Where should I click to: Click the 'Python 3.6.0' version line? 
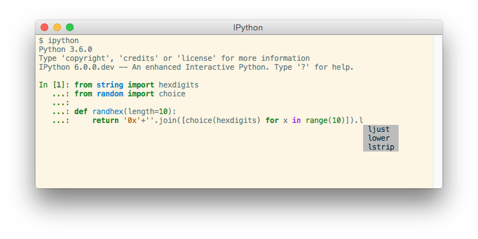tap(65, 49)
